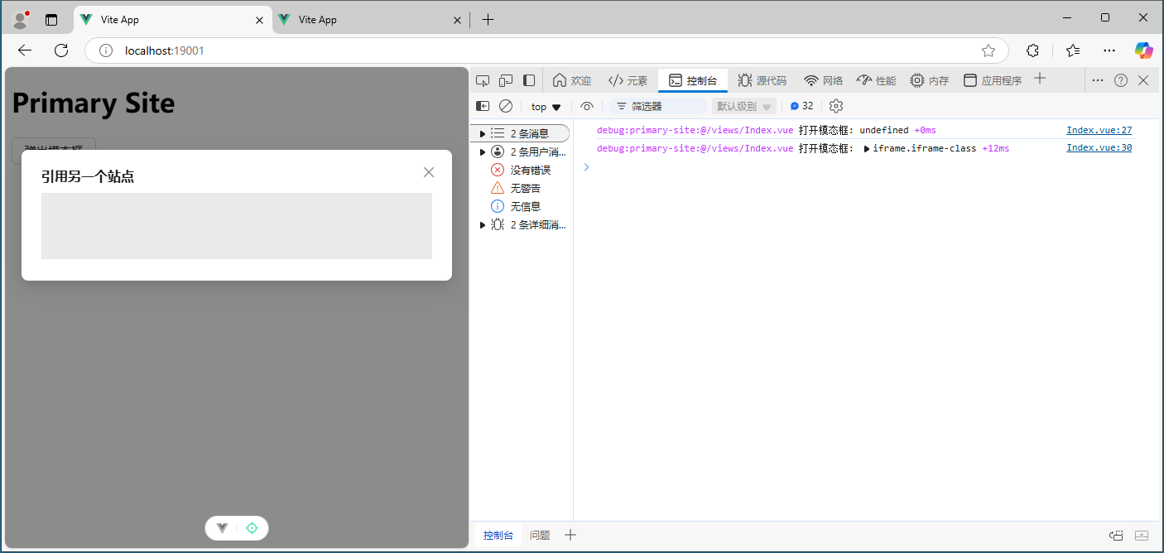The image size is (1164, 553).
Task: Click the drawer dock to main panel icon
Action: tap(1116, 536)
